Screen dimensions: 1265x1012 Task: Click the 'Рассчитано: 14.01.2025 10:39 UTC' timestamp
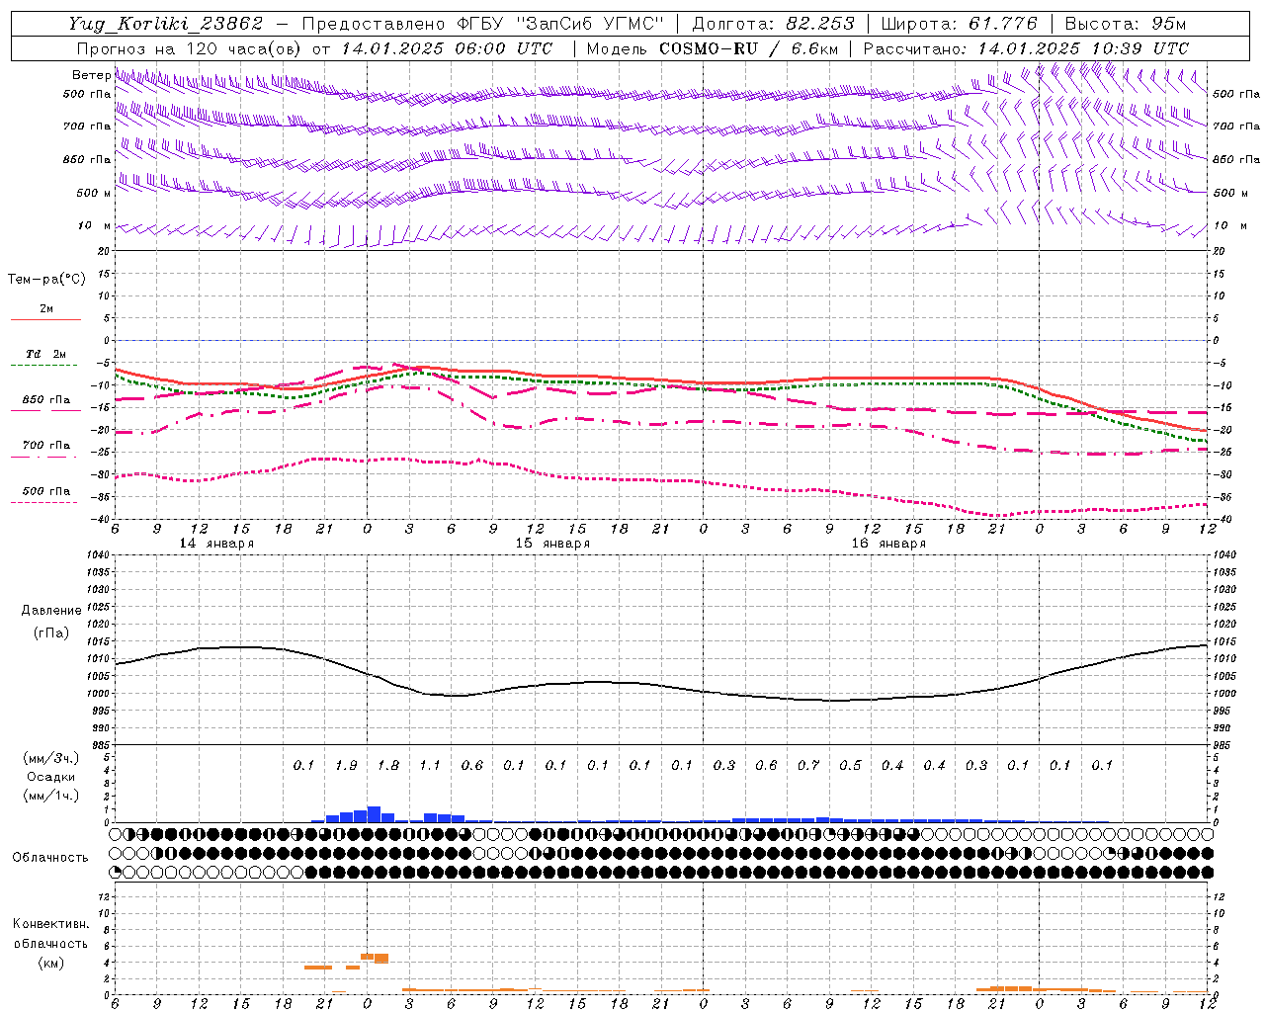point(1026,48)
